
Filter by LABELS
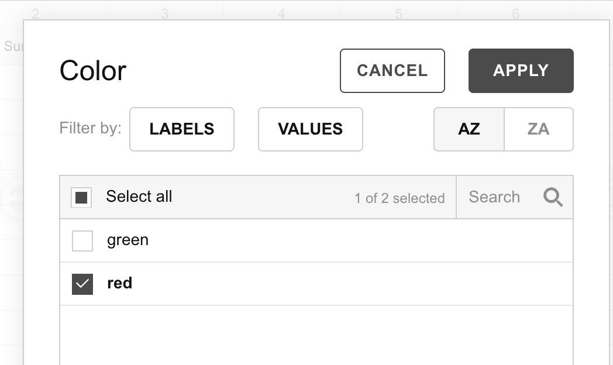click(x=181, y=129)
